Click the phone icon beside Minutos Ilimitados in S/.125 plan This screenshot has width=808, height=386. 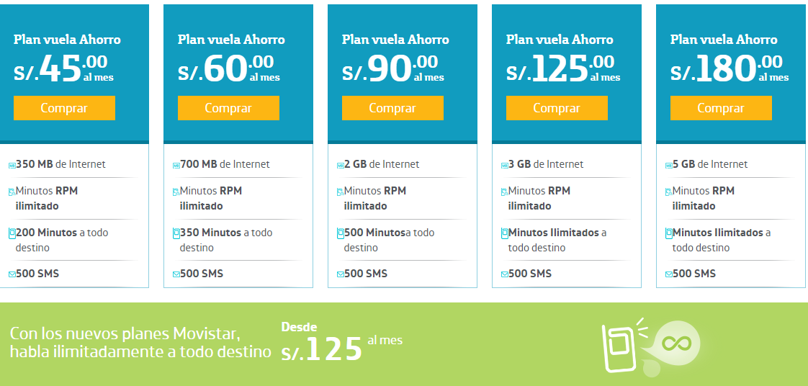click(x=505, y=233)
